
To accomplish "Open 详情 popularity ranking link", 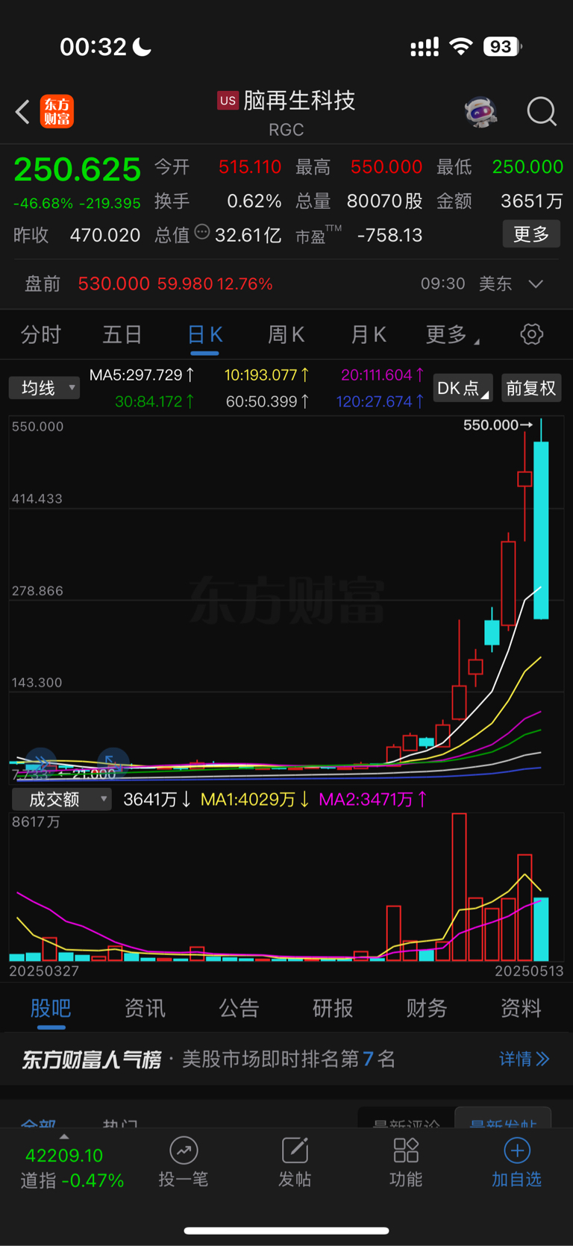I will click(524, 1059).
